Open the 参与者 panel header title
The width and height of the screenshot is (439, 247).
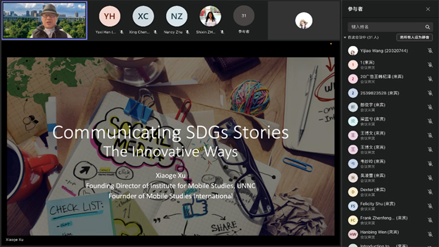tap(356, 9)
